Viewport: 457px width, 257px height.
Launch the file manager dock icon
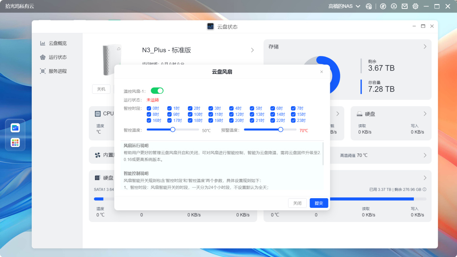click(15, 128)
